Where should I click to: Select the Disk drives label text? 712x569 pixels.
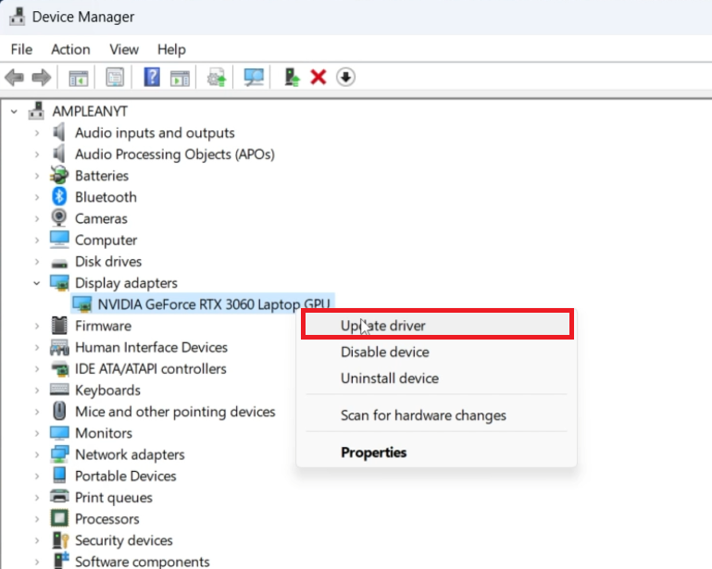pyautogui.click(x=108, y=261)
